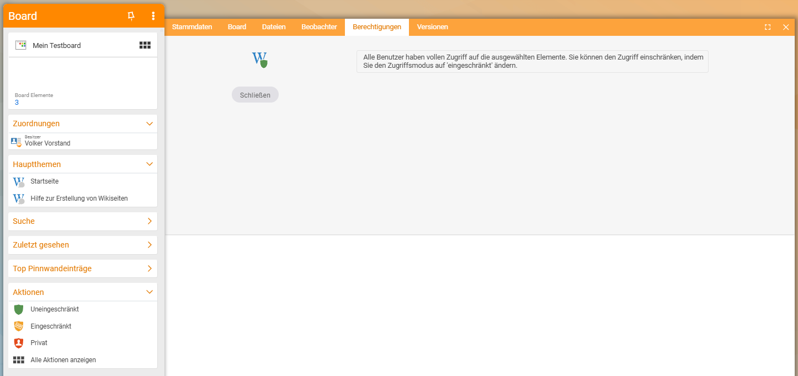The height and width of the screenshot is (376, 798).
Task: Click the wiki permissions shield icon in main area
Action: (x=260, y=60)
